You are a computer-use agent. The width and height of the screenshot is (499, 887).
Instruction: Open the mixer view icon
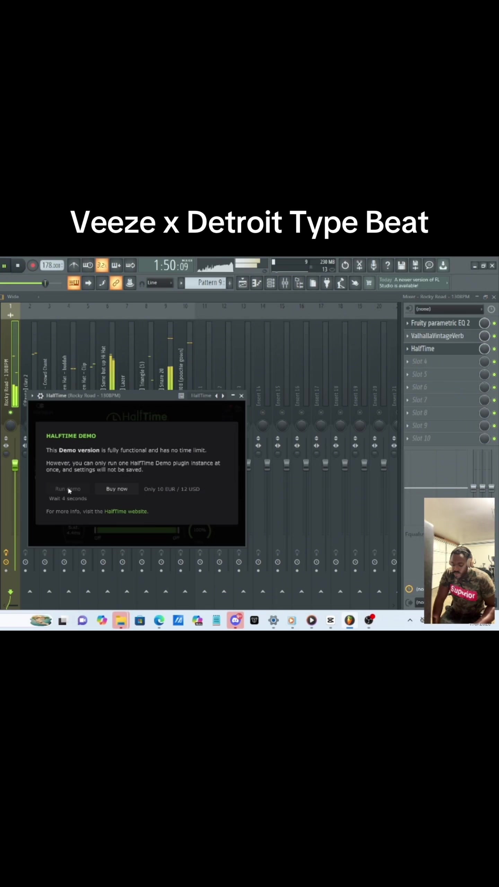click(x=285, y=283)
